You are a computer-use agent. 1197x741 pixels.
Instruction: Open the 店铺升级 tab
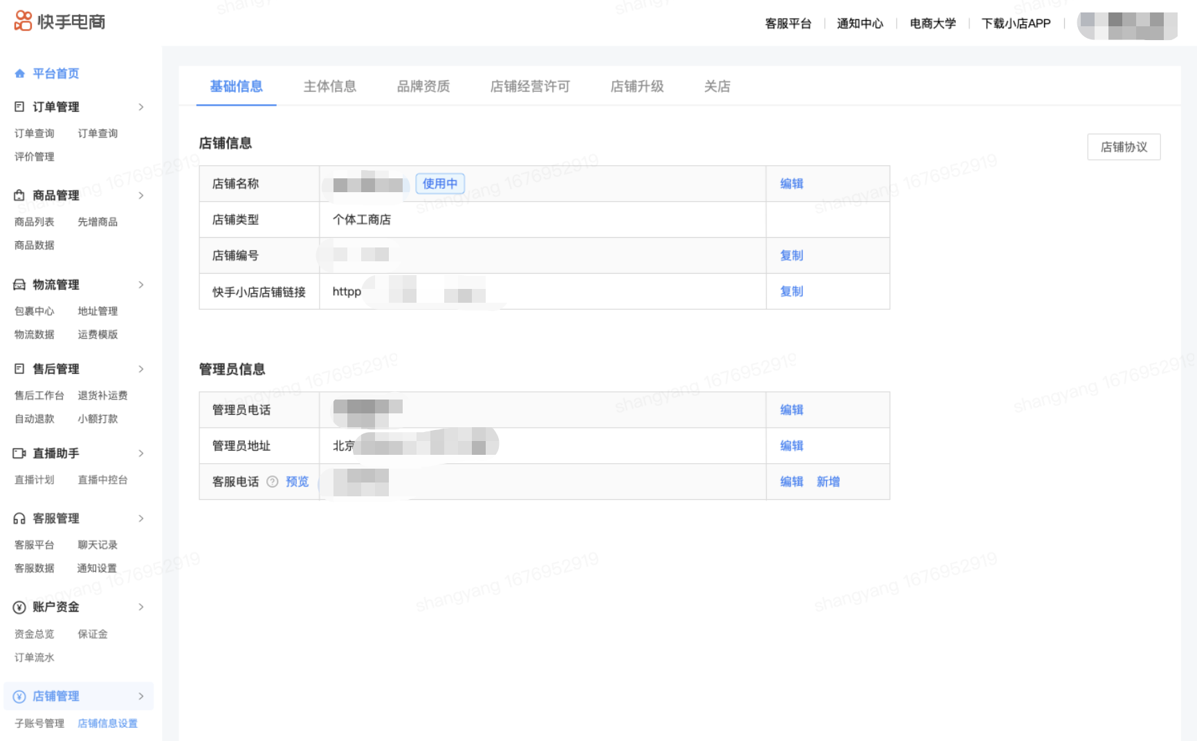coord(637,86)
